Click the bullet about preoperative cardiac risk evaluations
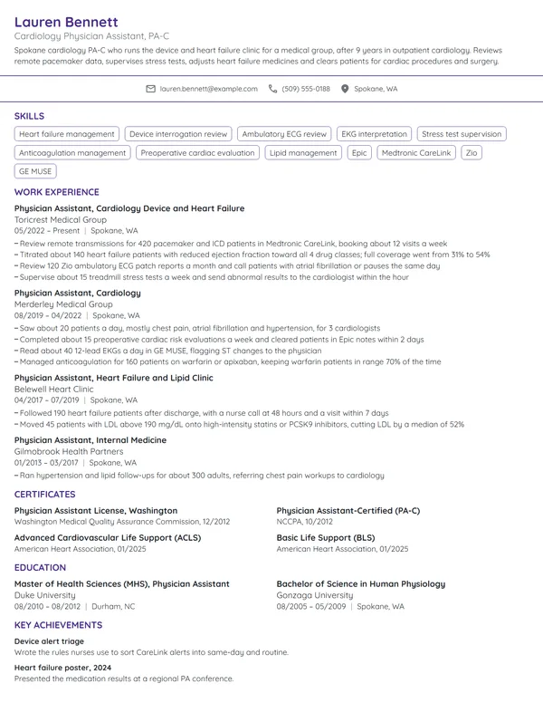 219,340
